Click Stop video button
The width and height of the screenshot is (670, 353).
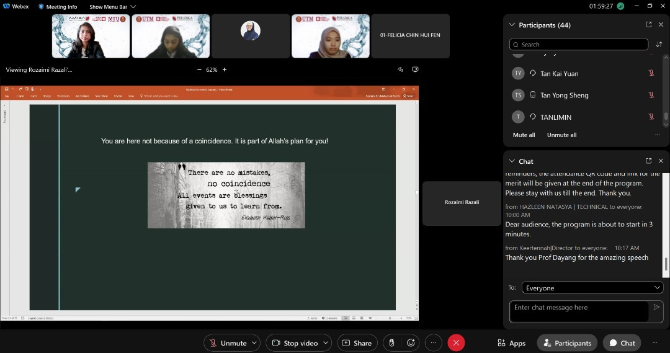(x=295, y=342)
